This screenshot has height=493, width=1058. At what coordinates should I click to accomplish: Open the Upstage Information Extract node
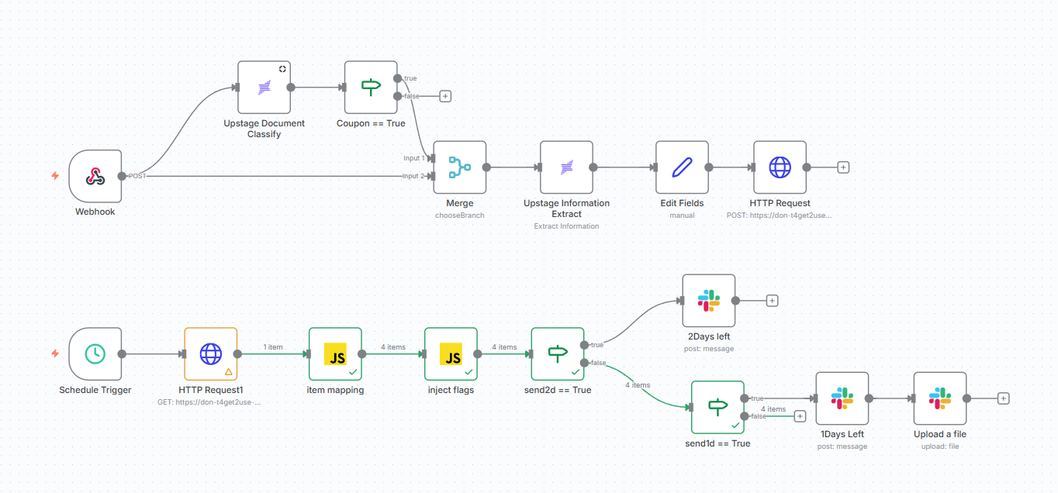click(566, 167)
